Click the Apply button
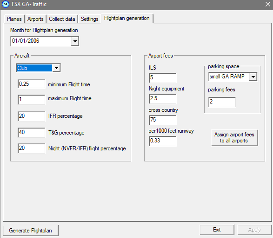This screenshot has height=238, width=273. coord(254,230)
